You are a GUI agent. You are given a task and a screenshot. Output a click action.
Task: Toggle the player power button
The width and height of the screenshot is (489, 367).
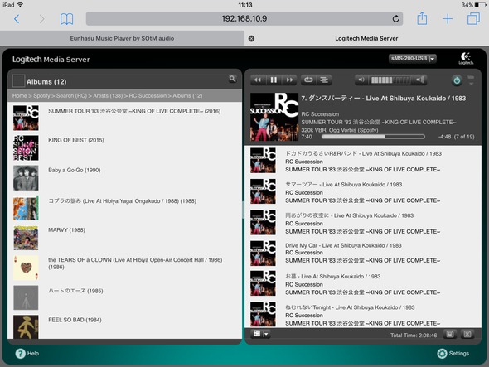tap(457, 80)
